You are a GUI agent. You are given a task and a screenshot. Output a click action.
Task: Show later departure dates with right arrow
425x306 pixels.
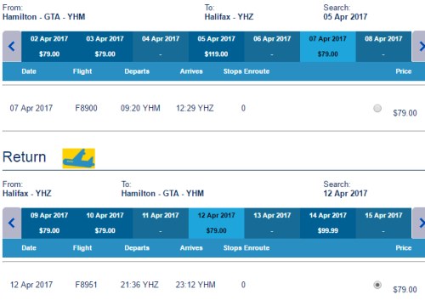pos(419,47)
